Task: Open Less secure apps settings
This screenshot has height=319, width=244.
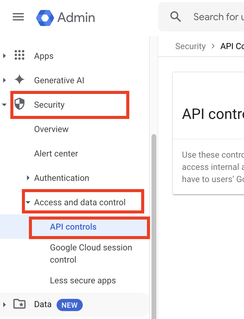Action: [x=83, y=281]
